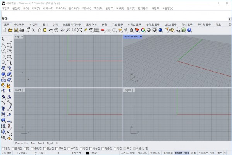Open the 구성평면 coordinate pane in status bar

[x=6, y=153]
